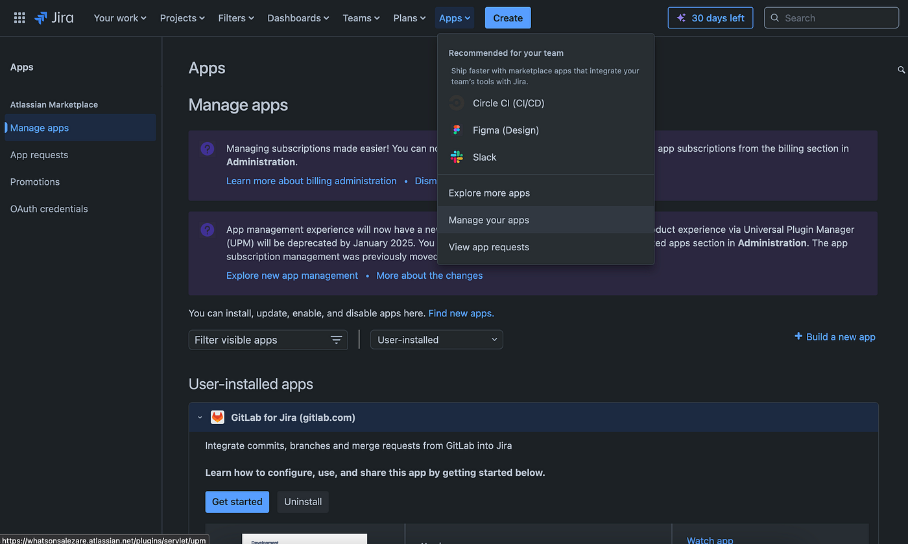This screenshot has height=544, width=908.
Task: Click the small magnifier icon at page right edge
Action: point(902,69)
